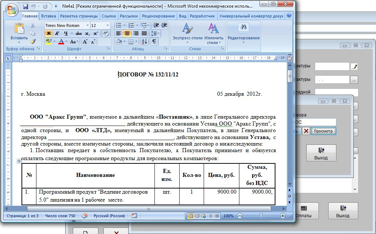Click the Просмотр button
The height and width of the screenshot is (234, 376).
pyautogui.click(x=323, y=131)
